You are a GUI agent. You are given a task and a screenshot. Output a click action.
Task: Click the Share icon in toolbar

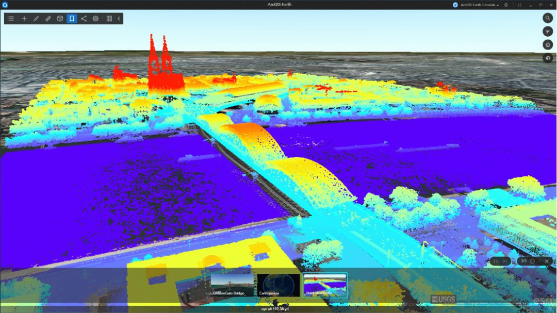pyautogui.click(x=84, y=19)
